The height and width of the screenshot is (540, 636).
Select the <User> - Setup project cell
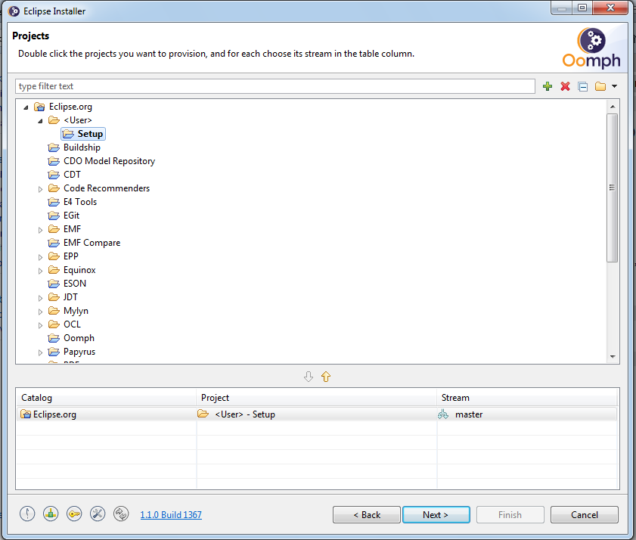316,414
